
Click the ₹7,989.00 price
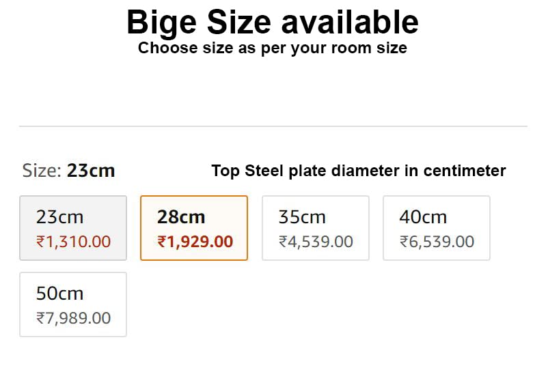point(73,318)
